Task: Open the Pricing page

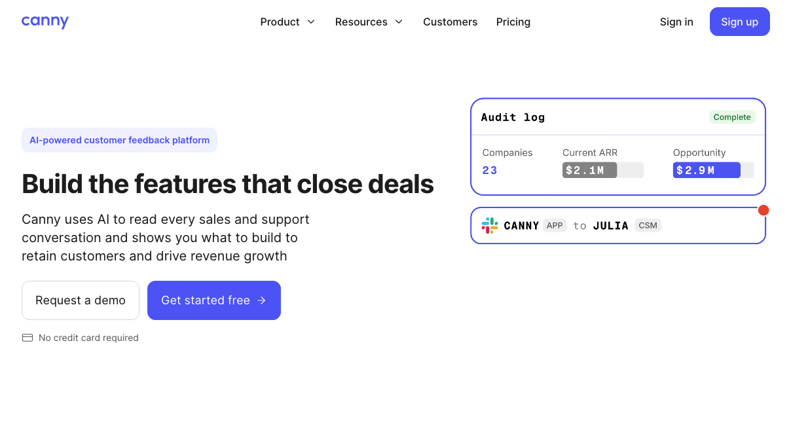Action: coord(513,22)
